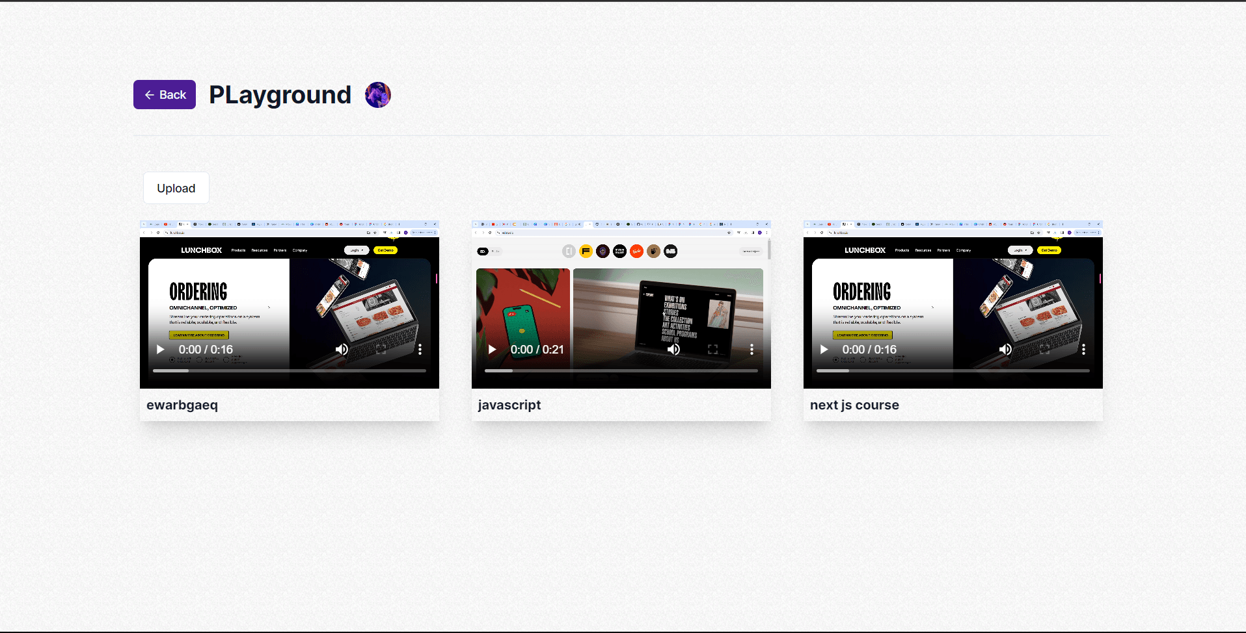The image size is (1246, 633).
Task: Click the PLayground page heading
Action: 280,95
